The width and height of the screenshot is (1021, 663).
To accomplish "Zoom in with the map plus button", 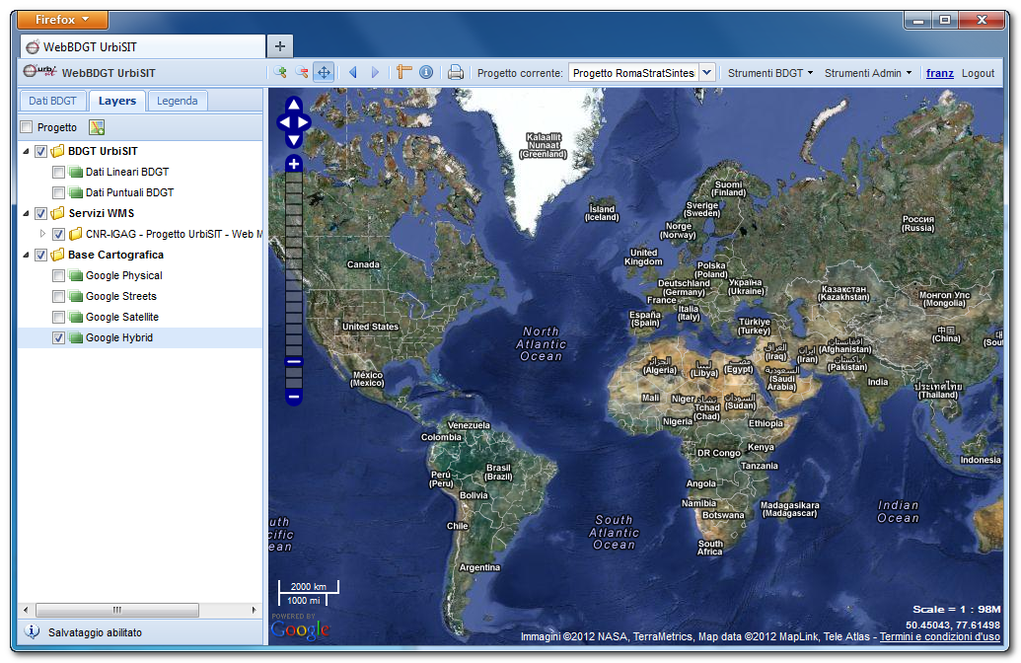I will point(294,164).
